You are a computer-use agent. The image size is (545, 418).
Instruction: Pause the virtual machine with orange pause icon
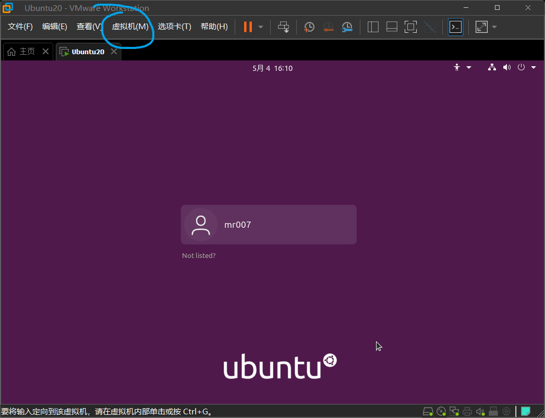pos(248,27)
